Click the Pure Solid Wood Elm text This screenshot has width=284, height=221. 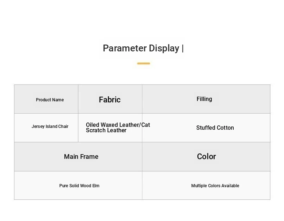(79, 186)
